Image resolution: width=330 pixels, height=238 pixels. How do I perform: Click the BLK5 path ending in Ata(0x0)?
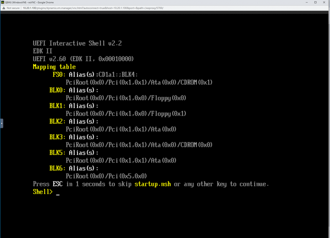tap(121, 160)
